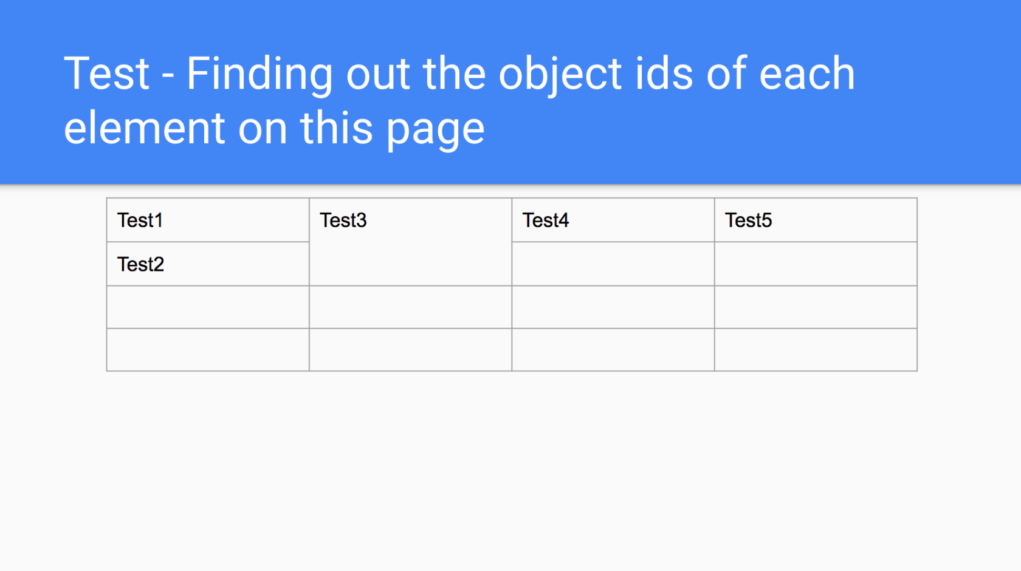Click bottom-row cell in Test5 column
This screenshot has width=1021, height=571.
point(816,350)
